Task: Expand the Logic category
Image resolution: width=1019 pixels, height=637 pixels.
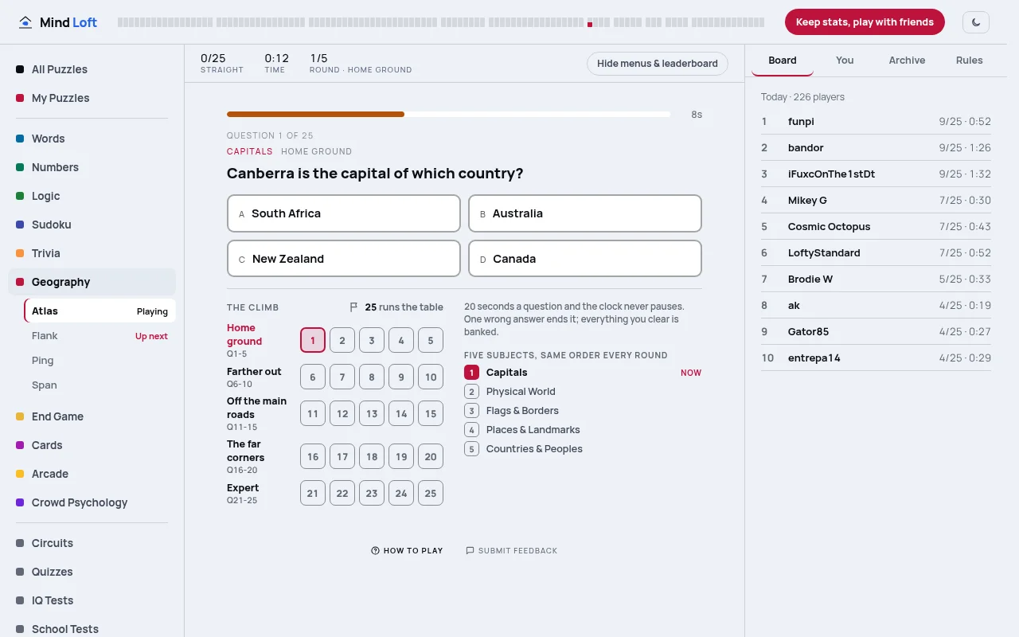Action: 92,196
